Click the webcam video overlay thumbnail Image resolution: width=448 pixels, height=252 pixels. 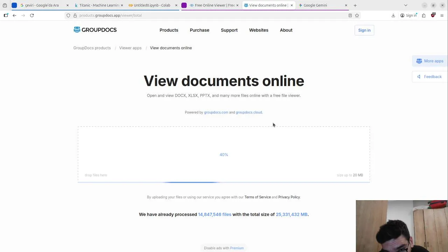[x=402, y=226]
